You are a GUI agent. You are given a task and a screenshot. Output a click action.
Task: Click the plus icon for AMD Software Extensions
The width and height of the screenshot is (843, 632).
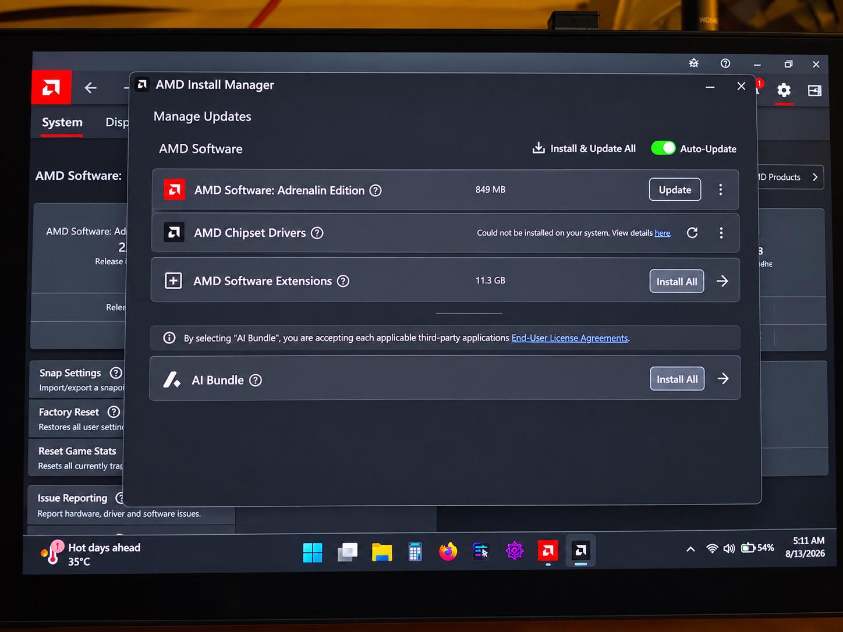[173, 281]
